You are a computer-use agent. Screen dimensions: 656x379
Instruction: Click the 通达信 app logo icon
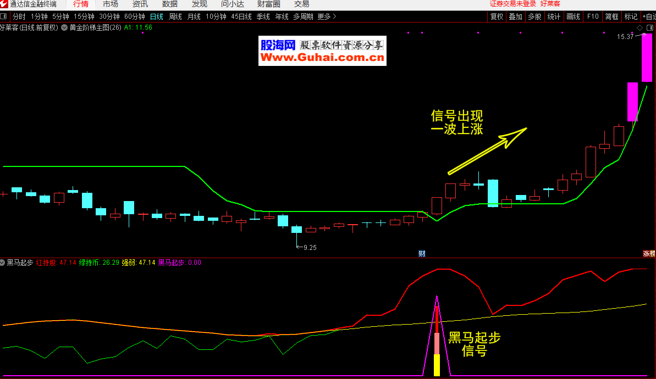click(x=4, y=4)
